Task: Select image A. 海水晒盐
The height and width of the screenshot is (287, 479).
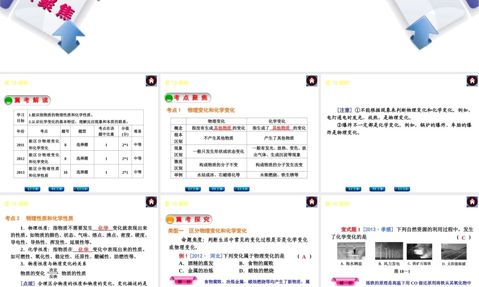Action: 351,251
